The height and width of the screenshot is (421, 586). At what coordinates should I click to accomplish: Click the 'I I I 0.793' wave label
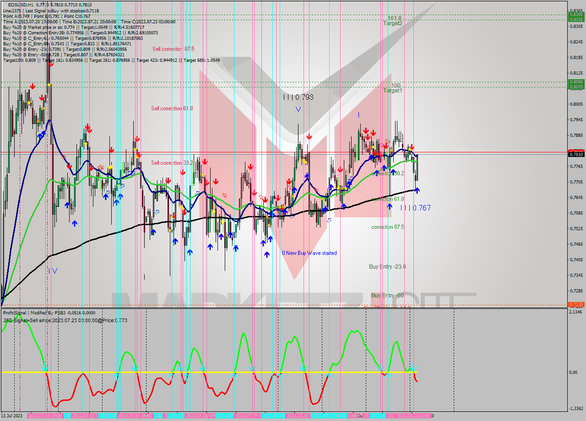[x=298, y=97]
